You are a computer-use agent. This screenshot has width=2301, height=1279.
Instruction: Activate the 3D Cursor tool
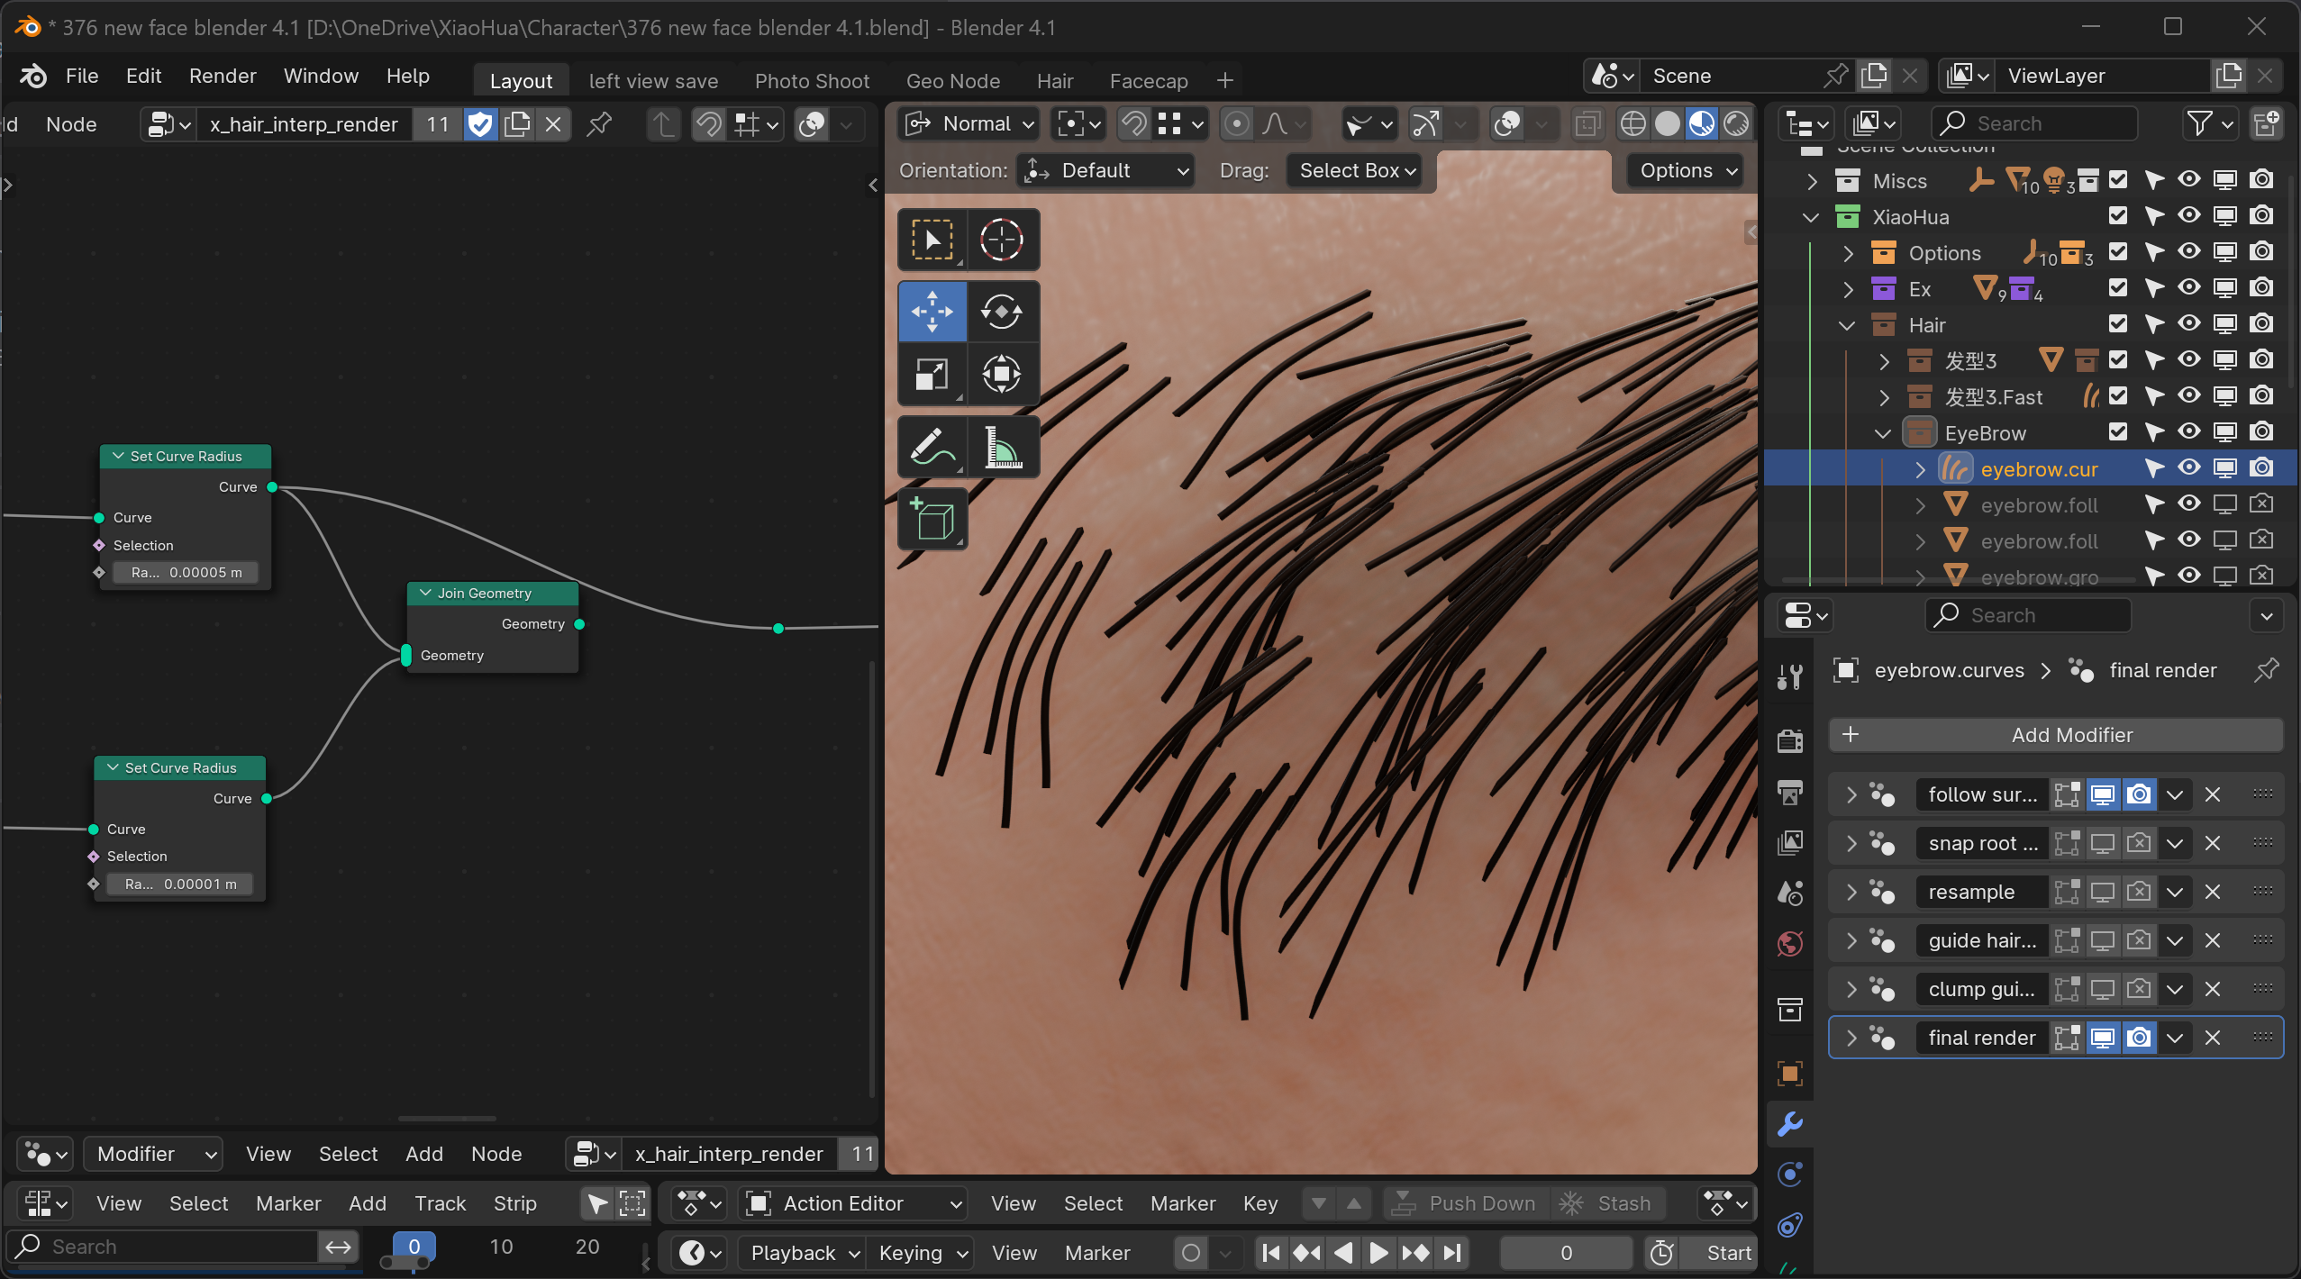1002,240
